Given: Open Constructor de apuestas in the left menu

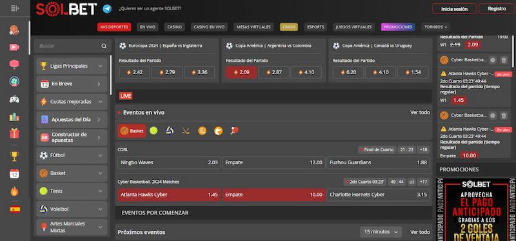Looking at the screenshot, I should click(72, 137).
